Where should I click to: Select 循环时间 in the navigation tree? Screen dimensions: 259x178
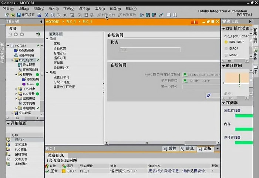(x=60, y=58)
